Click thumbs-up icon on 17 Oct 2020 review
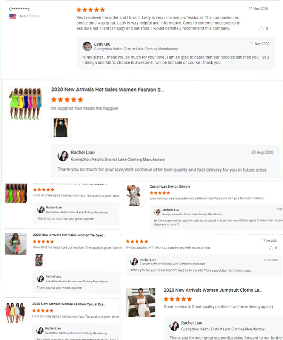This screenshot has height=340, width=283. click(271, 248)
